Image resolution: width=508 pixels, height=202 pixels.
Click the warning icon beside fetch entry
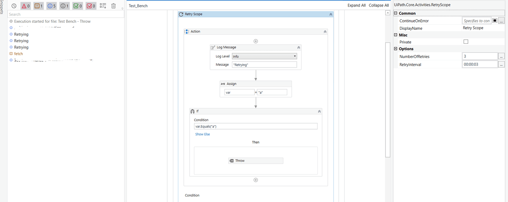11,54
